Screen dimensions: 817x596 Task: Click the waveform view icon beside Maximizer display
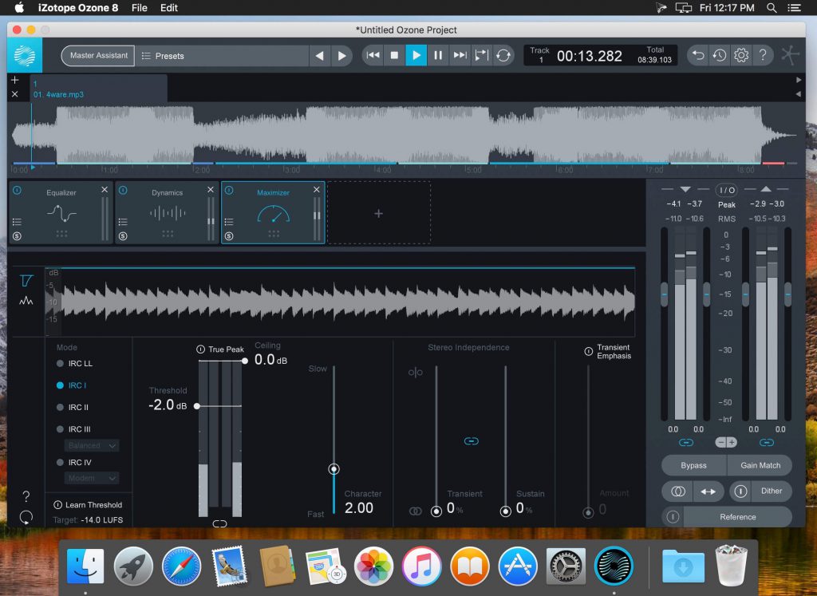coord(26,302)
